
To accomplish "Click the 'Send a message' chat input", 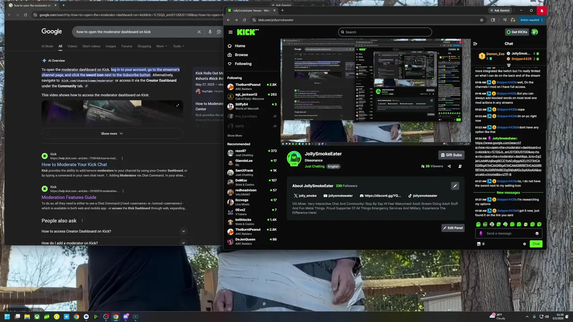I will click(x=509, y=233).
